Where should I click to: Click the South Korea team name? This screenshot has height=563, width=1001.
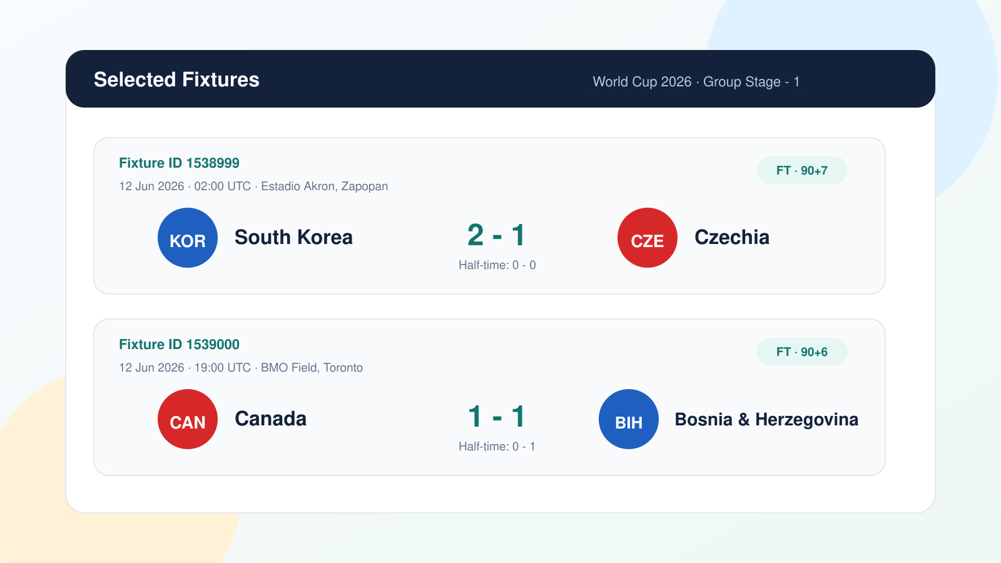293,238
